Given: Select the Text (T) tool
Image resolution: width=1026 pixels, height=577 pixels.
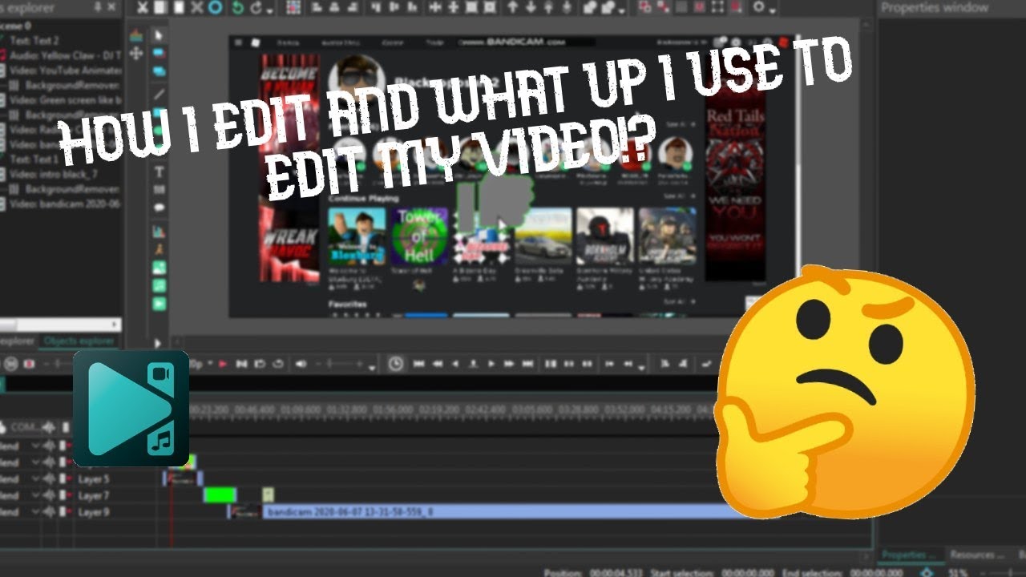Looking at the screenshot, I should 159,172.
